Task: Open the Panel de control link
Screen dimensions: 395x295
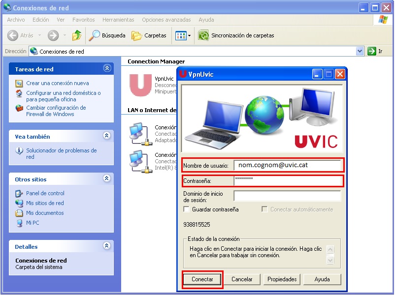Action: (x=45, y=193)
